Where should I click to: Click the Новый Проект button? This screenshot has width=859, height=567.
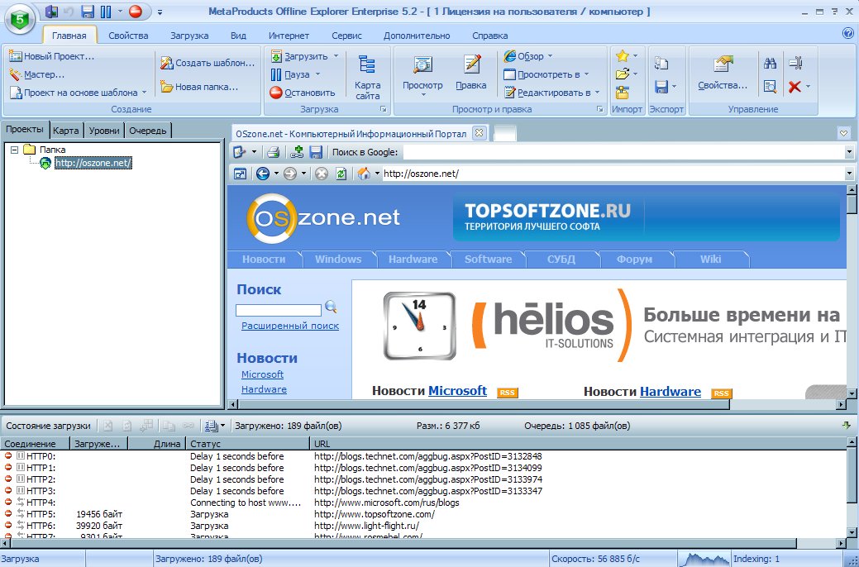51,56
